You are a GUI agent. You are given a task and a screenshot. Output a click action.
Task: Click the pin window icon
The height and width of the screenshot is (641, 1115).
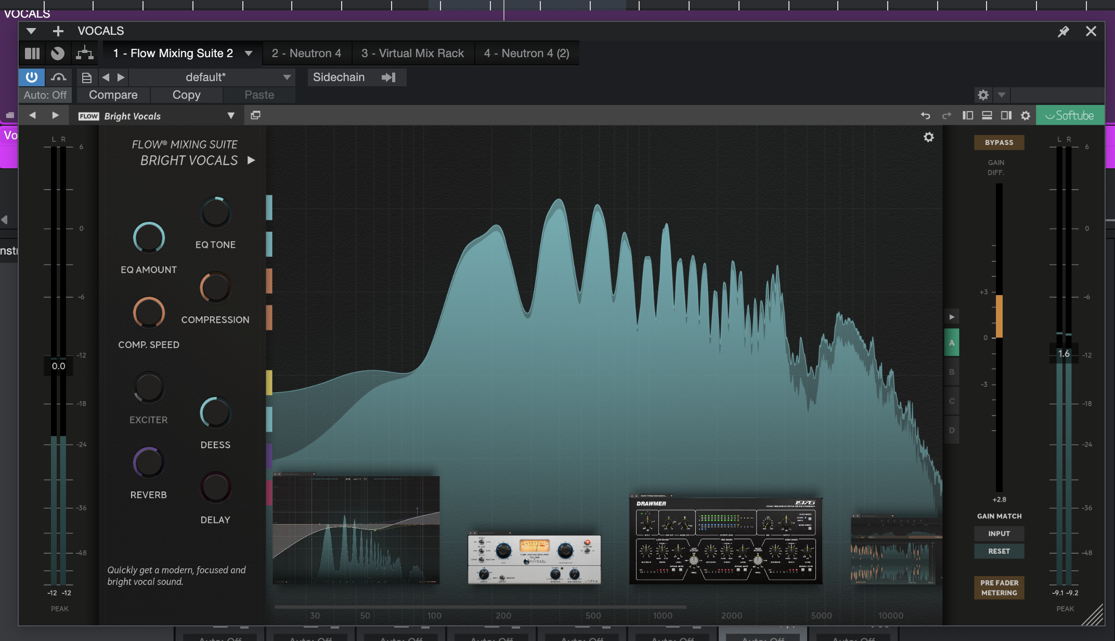[x=1064, y=32]
